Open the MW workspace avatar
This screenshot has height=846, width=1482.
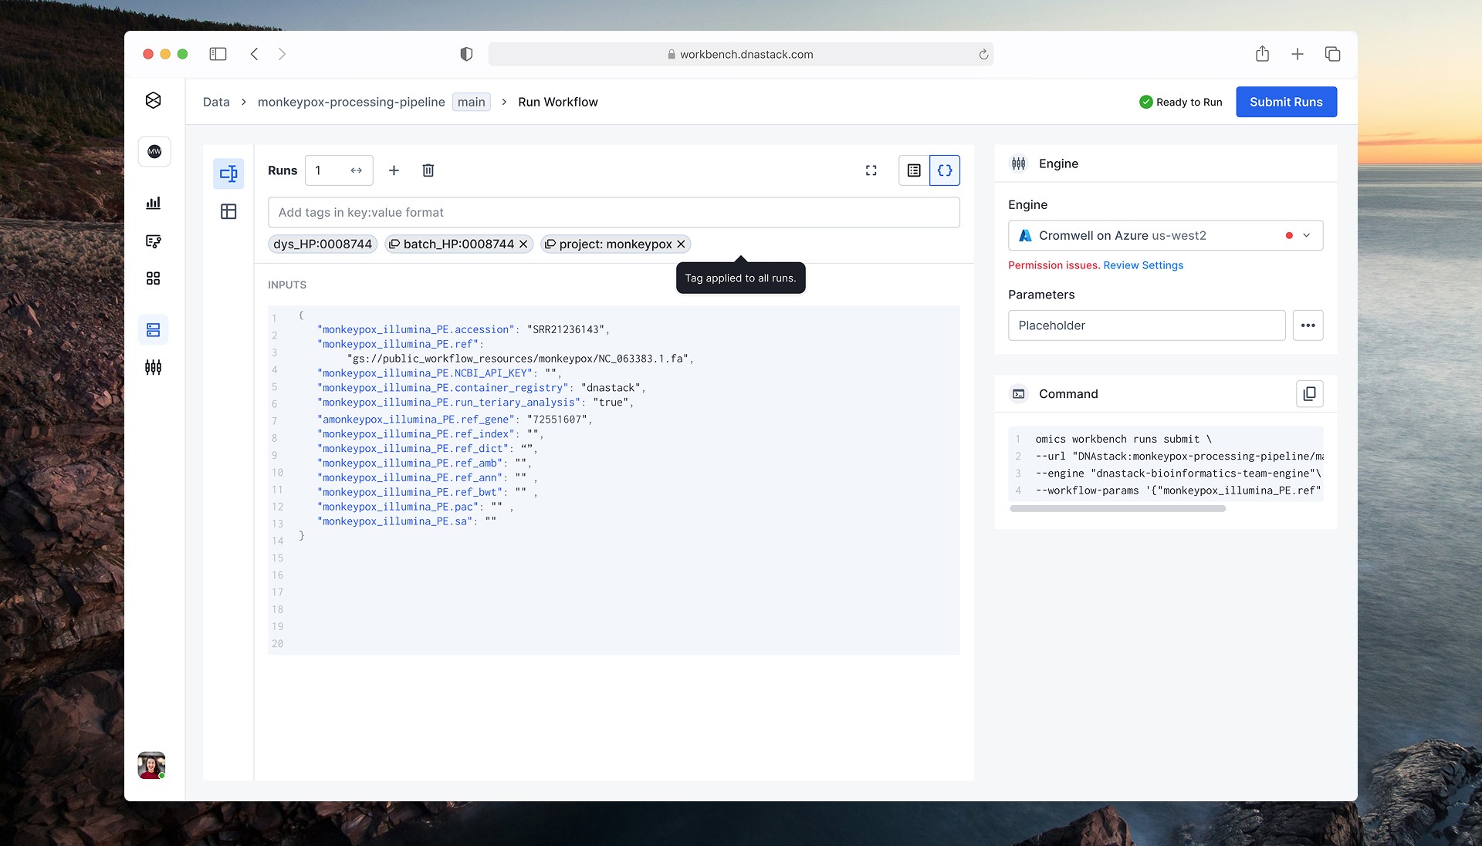tap(154, 151)
